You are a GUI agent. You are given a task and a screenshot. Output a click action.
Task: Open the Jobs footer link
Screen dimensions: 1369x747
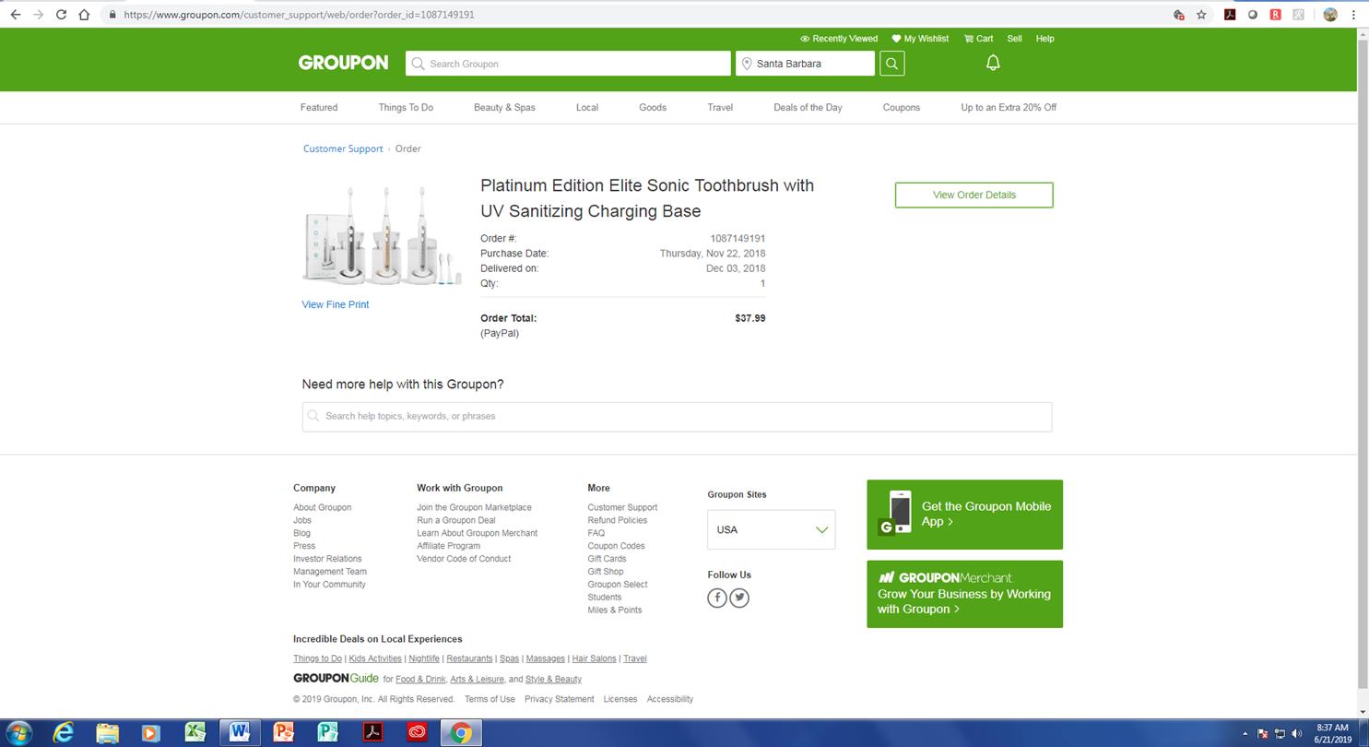[x=302, y=520]
